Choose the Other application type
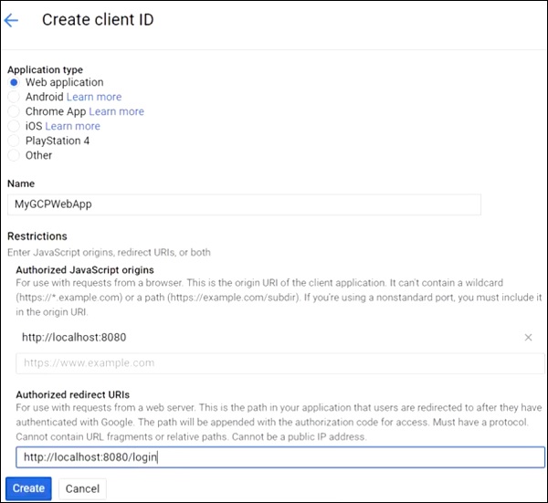This screenshot has width=548, height=503. click(14, 155)
